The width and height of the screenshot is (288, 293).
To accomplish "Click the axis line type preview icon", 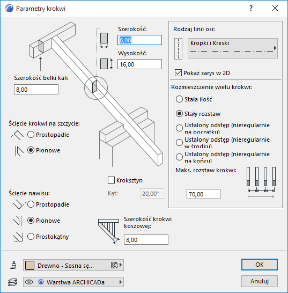I will 178,49.
